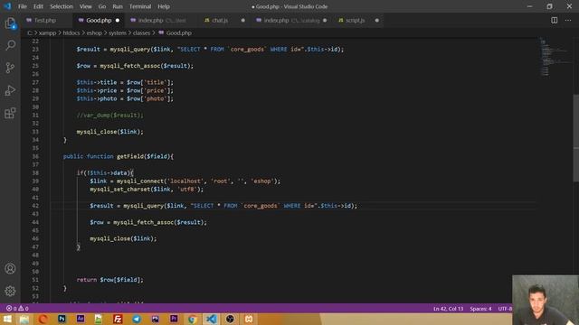Open the Source Control view
This screenshot has width=579, height=325.
click(10, 68)
